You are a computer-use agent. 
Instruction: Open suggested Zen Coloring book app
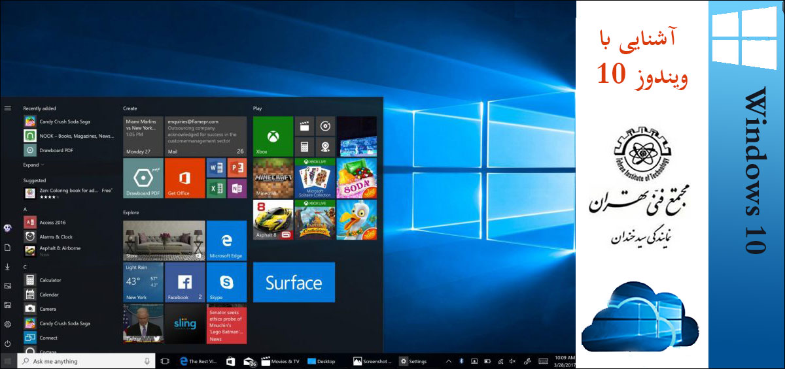click(68, 193)
